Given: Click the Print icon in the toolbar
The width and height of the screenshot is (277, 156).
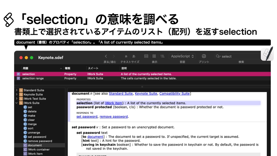Looking at the screenshot, I should coord(204,56).
